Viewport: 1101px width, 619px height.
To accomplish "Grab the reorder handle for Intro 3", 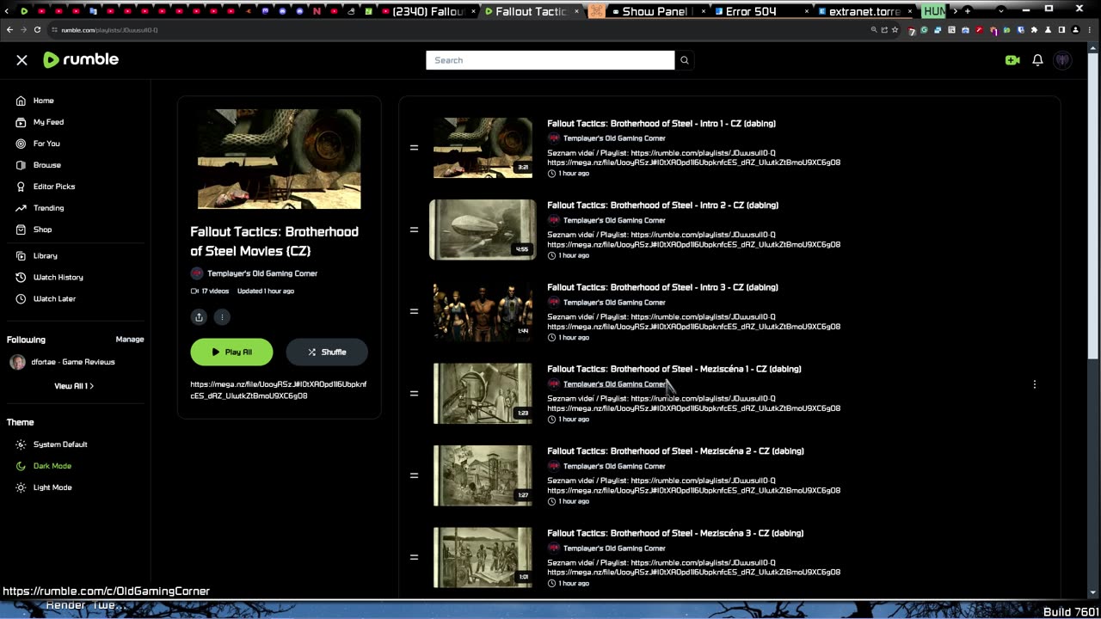I will click(x=414, y=311).
